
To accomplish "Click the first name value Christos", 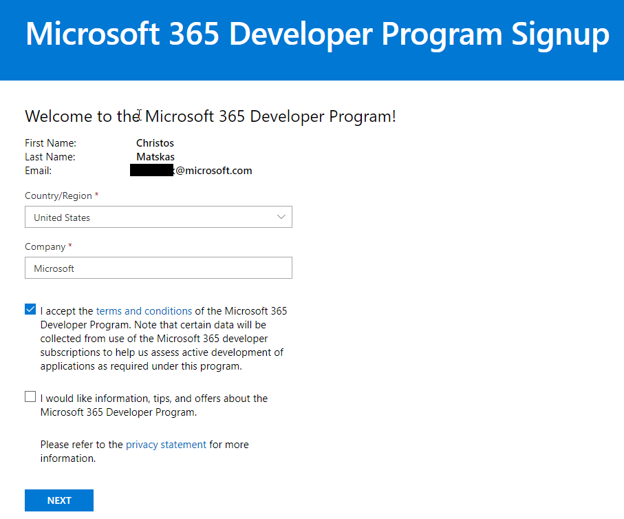I will (x=155, y=143).
